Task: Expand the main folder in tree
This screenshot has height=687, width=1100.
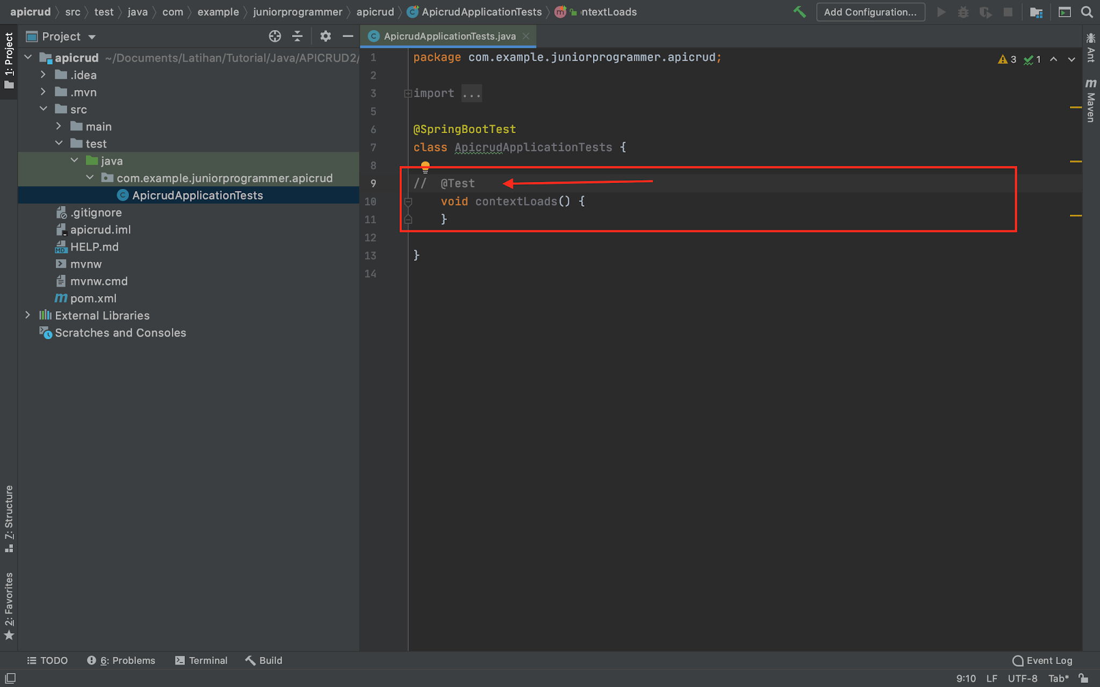Action: point(59,126)
